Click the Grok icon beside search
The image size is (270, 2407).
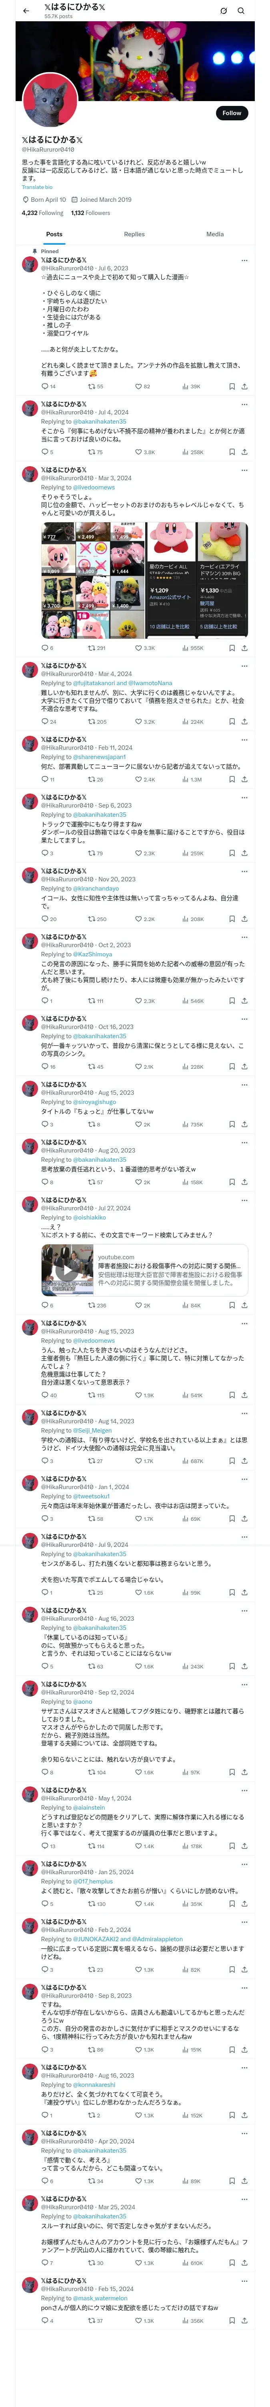coord(224,10)
